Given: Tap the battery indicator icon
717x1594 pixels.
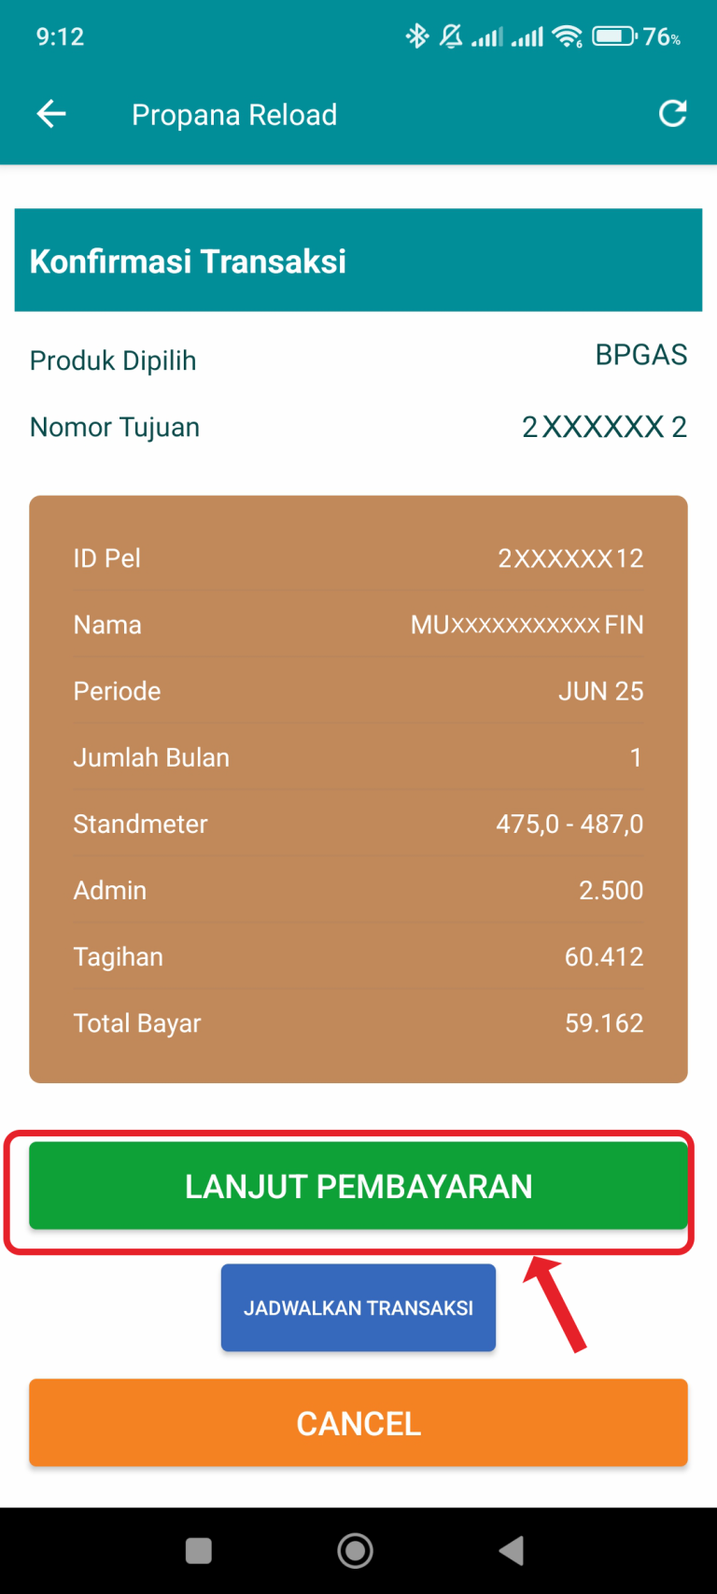Looking at the screenshot, I should (613, 36).
